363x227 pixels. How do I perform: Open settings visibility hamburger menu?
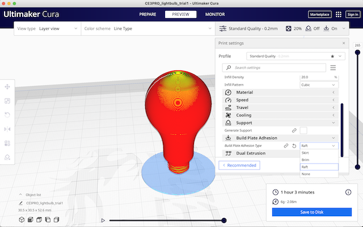click(333, 68)
